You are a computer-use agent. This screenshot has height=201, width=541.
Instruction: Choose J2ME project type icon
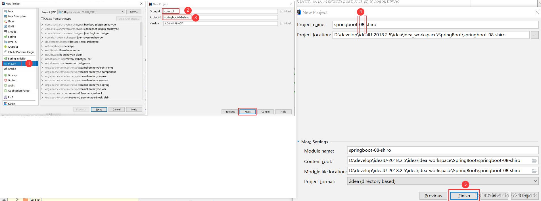pyautogui.click(x=5, y=26)
